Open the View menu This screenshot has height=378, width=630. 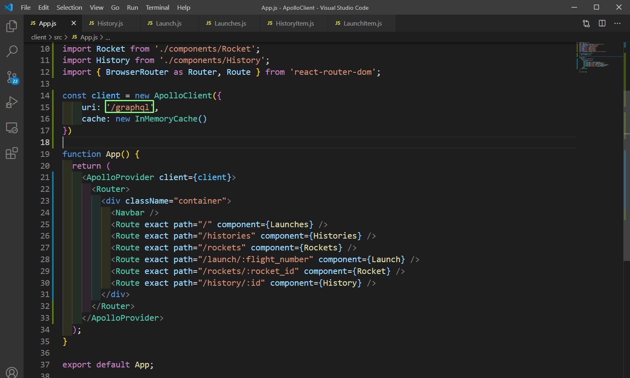(96, 7)
